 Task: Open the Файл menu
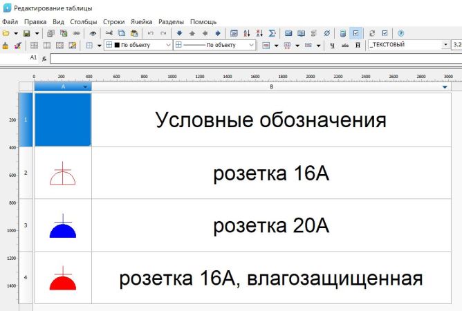pyautogui.click(x=10, y=22)
